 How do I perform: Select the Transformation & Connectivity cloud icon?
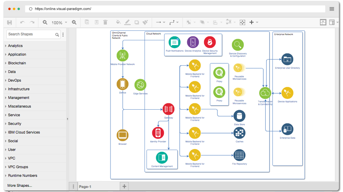click(x=265, y=93)
